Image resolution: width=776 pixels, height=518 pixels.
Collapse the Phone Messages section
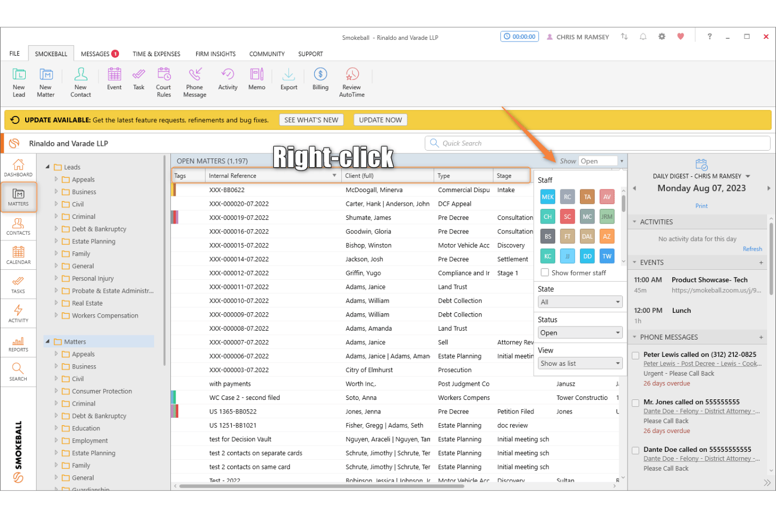click(634, 337)
